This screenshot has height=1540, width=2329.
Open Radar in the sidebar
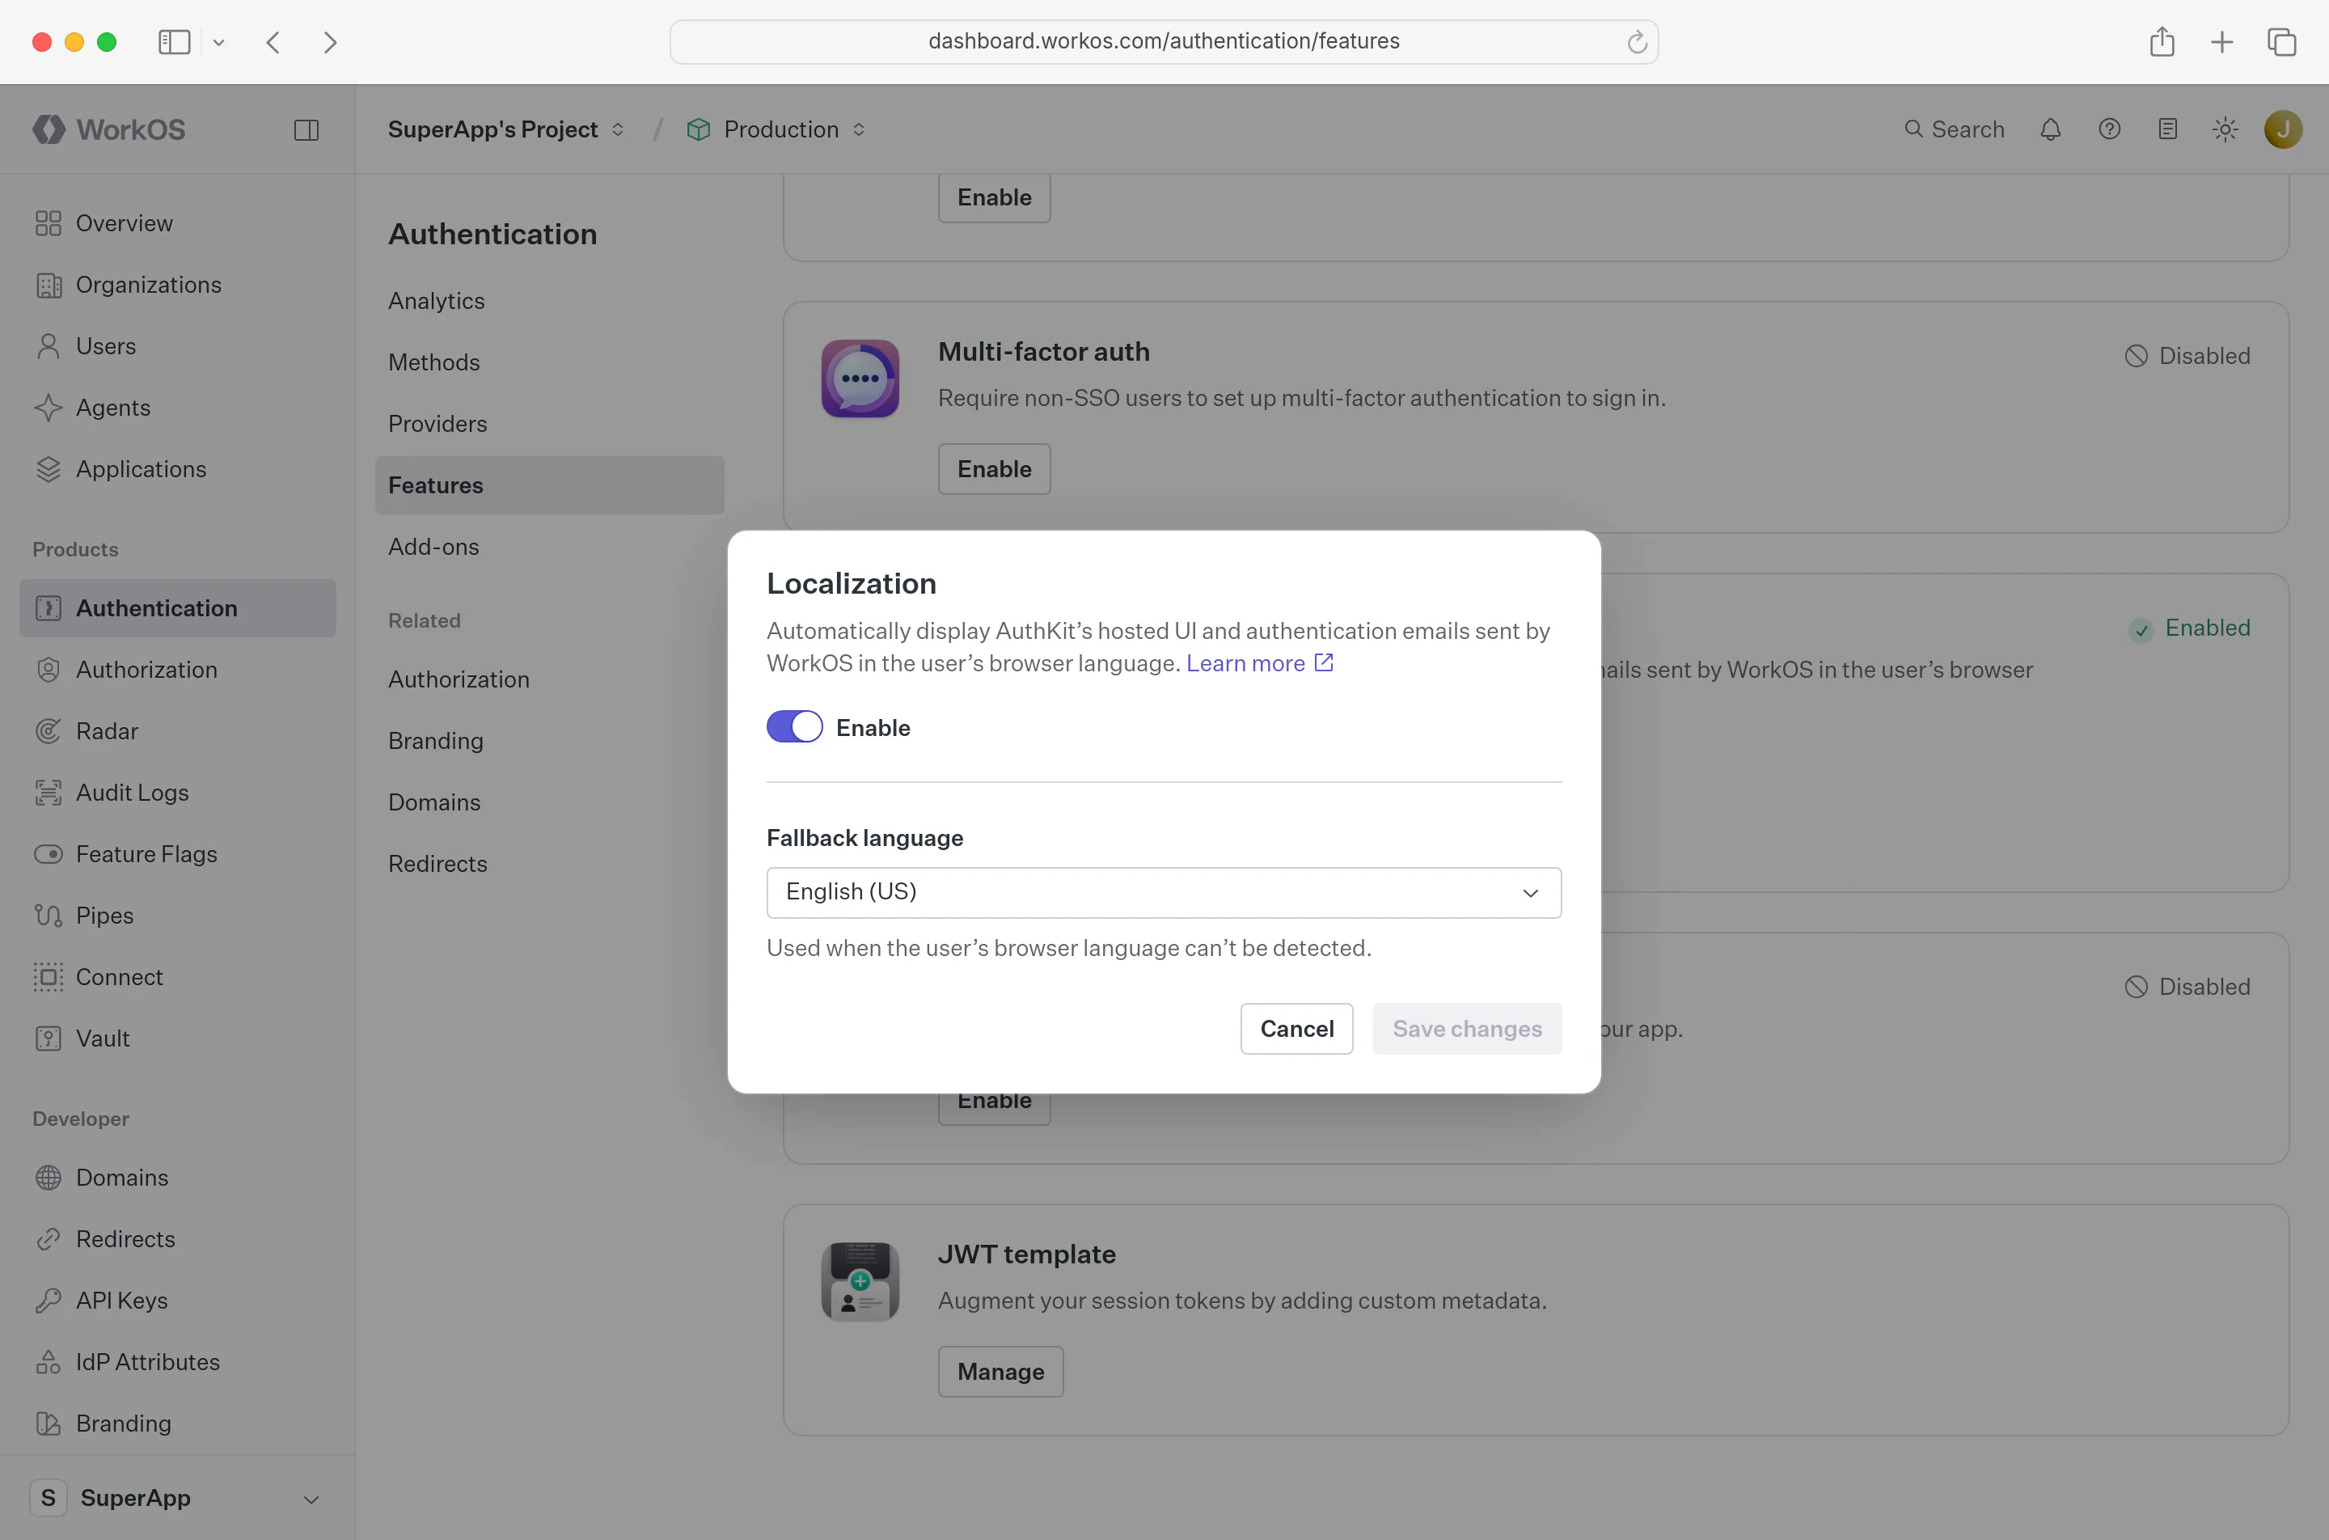click(178, 730)
